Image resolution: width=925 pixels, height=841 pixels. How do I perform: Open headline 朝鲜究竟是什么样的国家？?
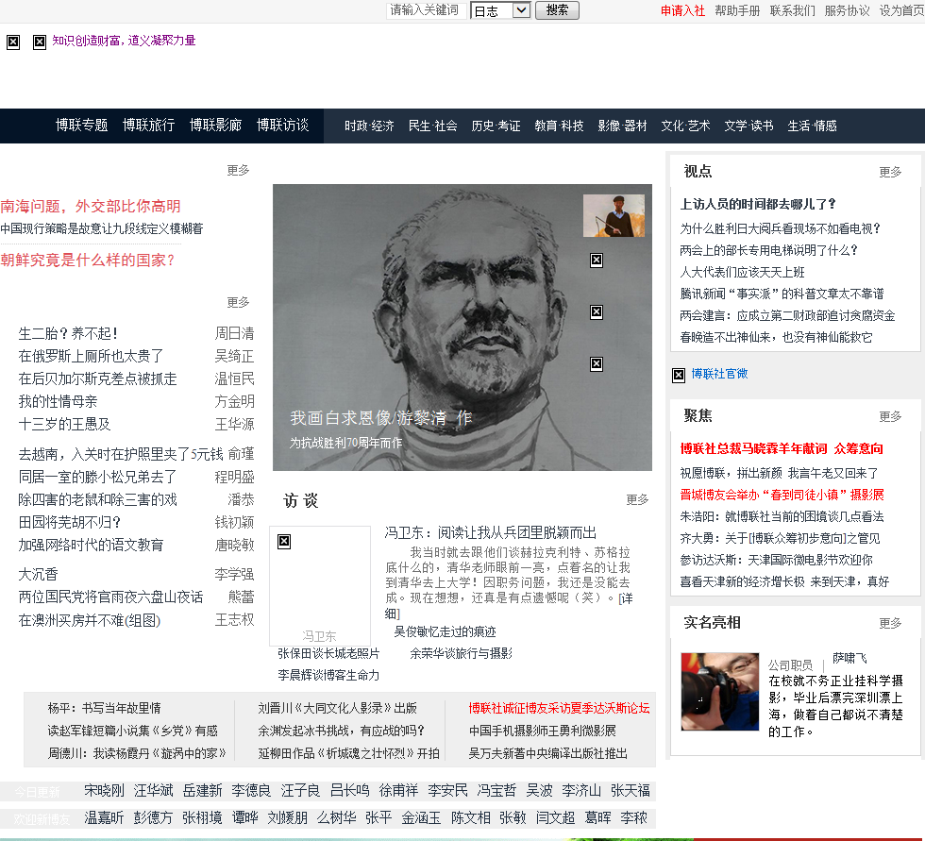(x=89, y=261)
